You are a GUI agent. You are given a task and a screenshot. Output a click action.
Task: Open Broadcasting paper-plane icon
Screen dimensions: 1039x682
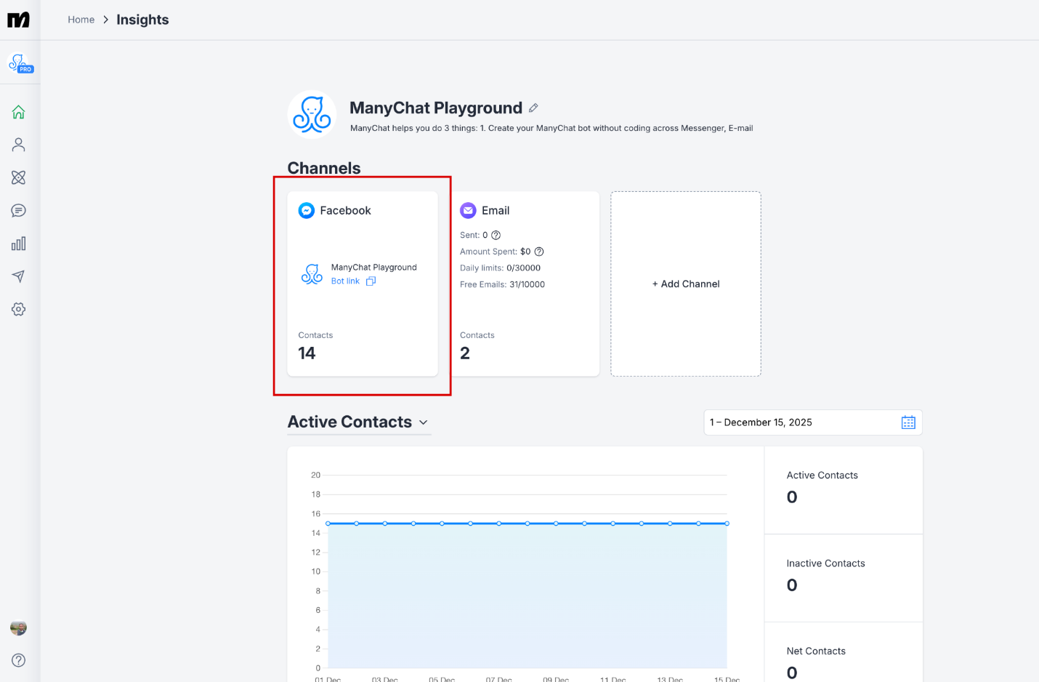point(18,276)
